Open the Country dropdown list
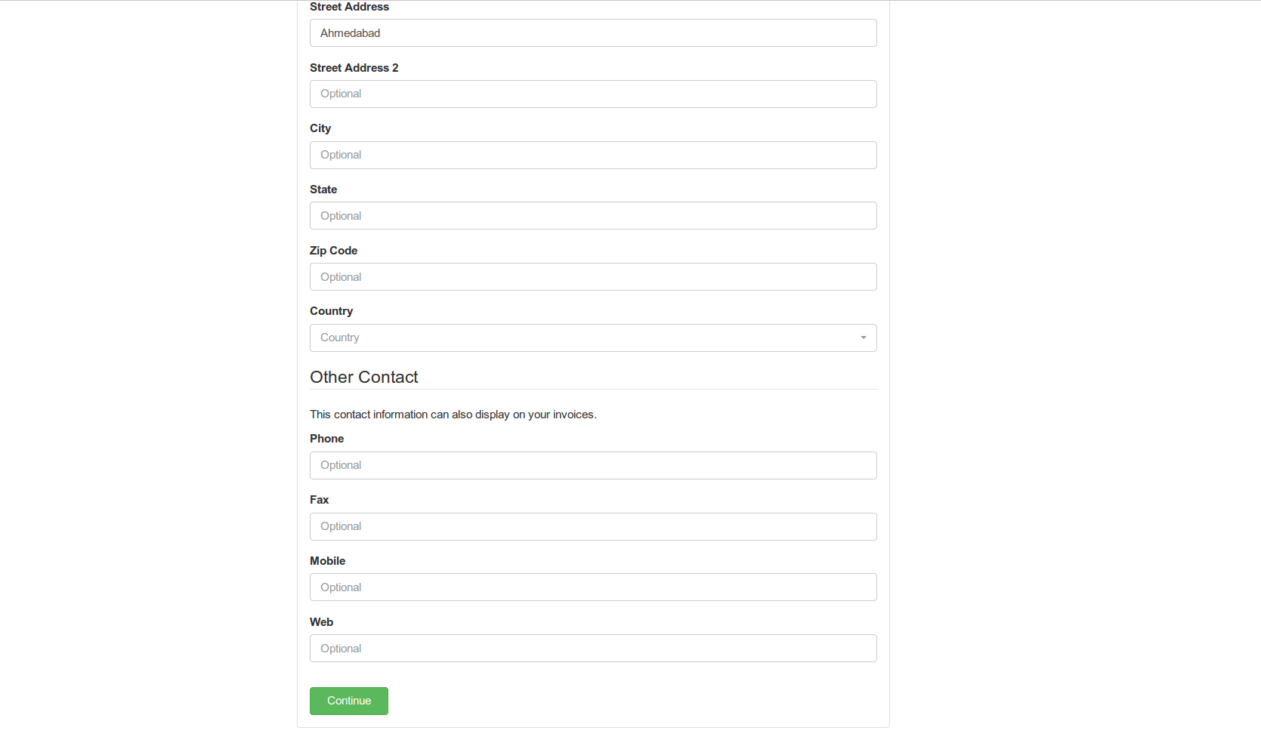 pyautogui.click(x=593, y=338)
